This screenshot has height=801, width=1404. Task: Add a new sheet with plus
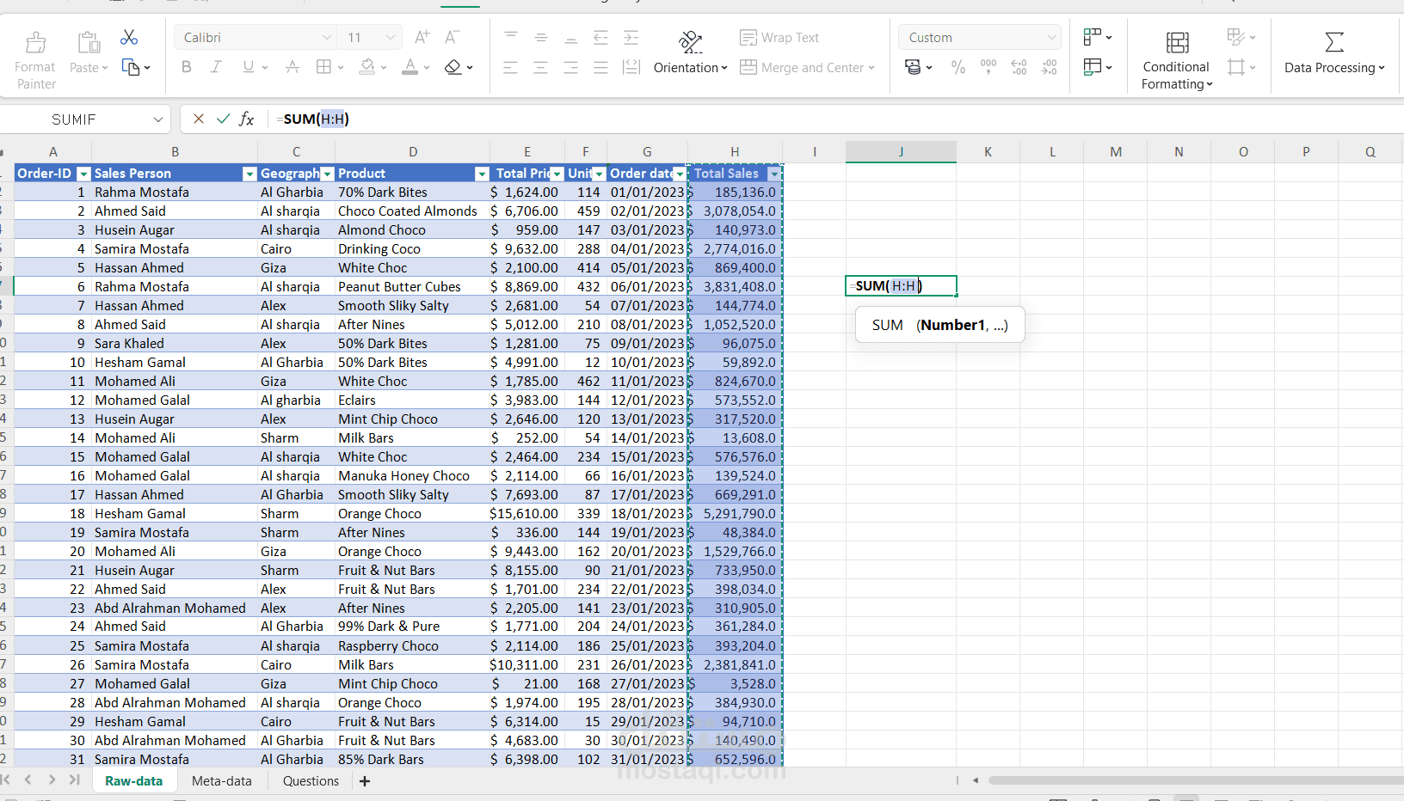point(365,780)
